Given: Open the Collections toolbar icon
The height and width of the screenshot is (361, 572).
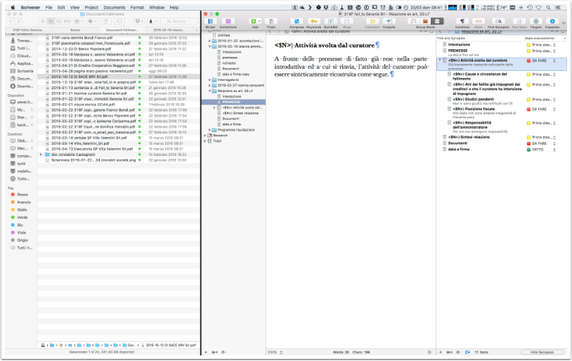Looking at the screenshot, I should 228,22.
